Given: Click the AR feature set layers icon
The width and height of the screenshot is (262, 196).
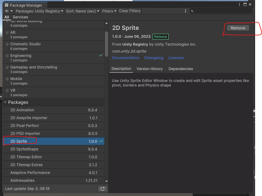Looking at the screenshot, I should pos(7,32).
